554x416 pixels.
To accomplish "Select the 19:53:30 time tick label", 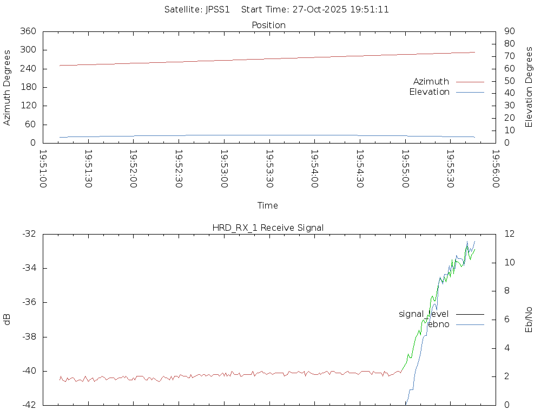I will (x=269, y=169).
